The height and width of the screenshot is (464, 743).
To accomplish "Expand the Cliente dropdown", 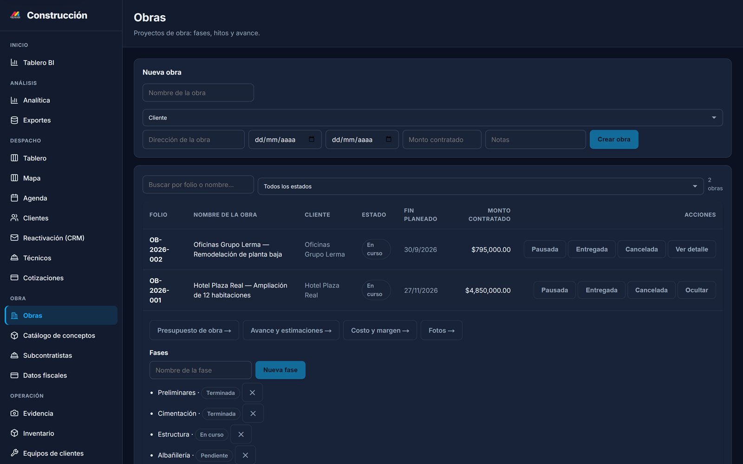I will point(432,118).
